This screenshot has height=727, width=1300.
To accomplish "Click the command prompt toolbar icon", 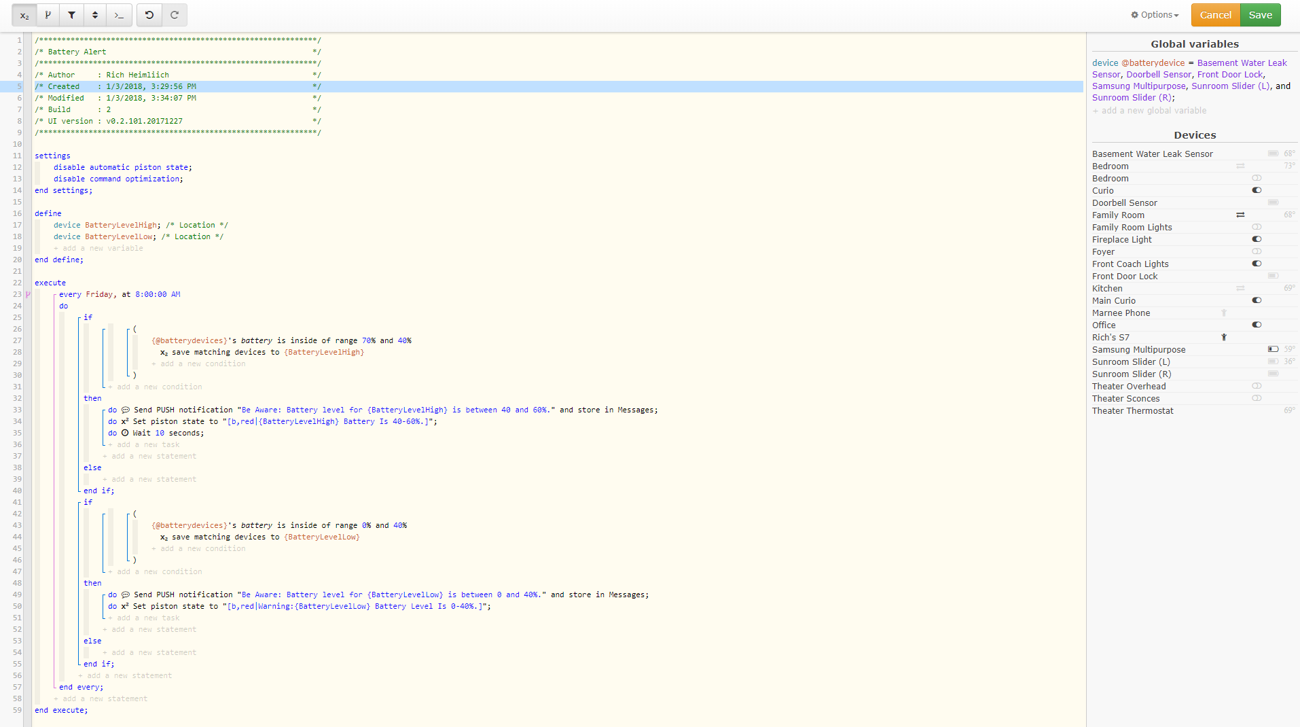I will pyautogui.click(x=119, y=15).
